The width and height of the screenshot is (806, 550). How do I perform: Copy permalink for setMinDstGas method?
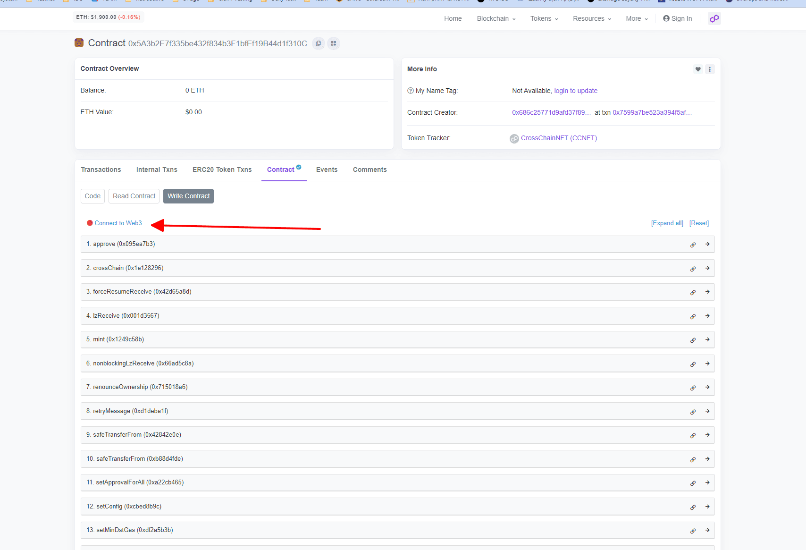click(x=693, y=531)
